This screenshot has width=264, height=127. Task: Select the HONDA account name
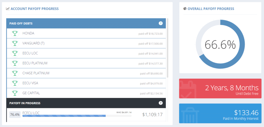point(28,33)
